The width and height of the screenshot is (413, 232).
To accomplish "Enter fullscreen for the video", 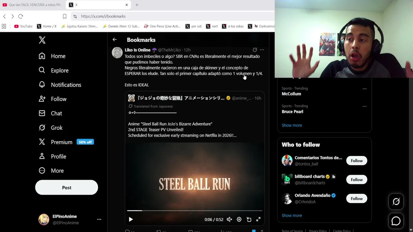I will coord(258,219).
